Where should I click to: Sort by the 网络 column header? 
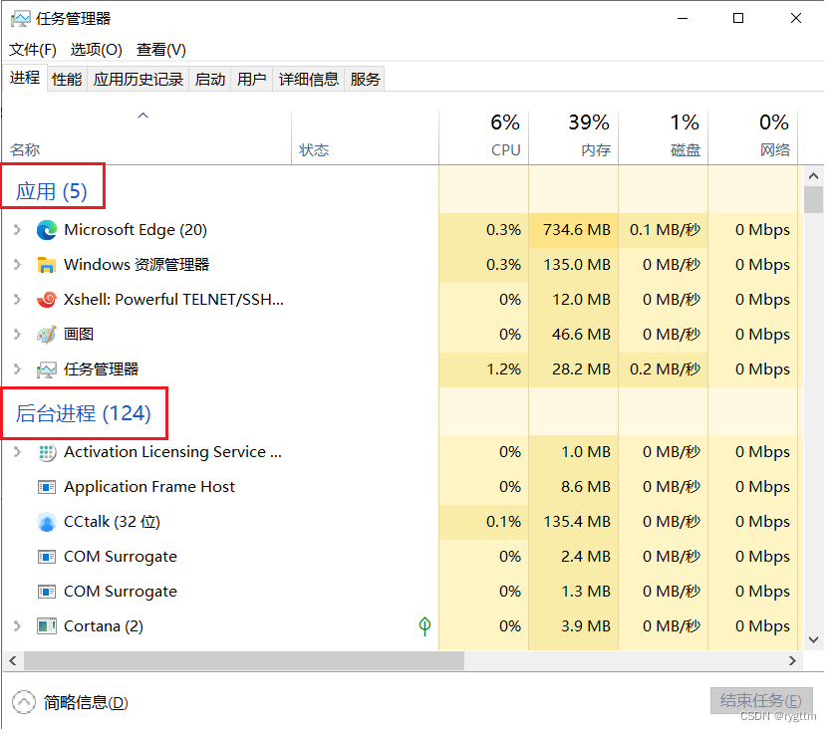click(x=753, y=137)
